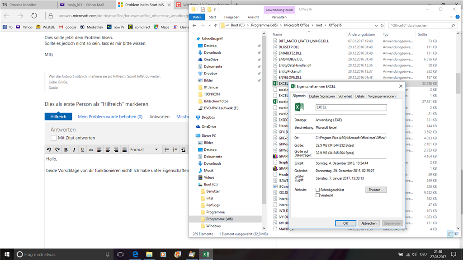Open the Details tab in properties

coord(359,97)
